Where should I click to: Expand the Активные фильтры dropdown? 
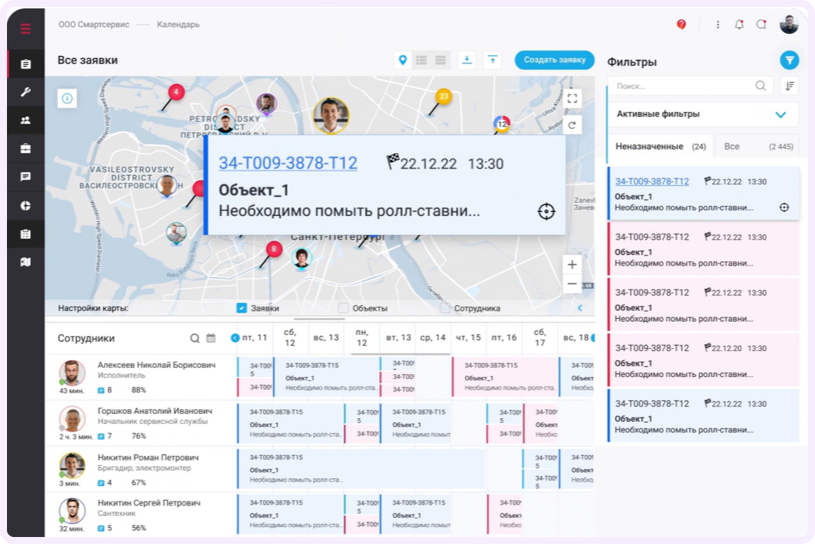[781, 114]
